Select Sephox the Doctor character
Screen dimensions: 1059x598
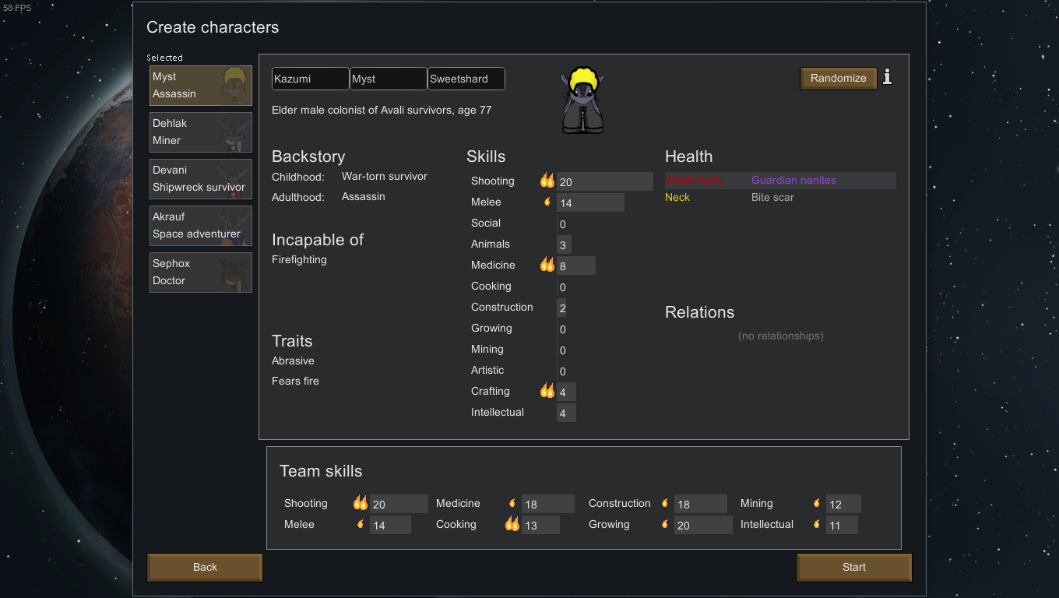(201, 273)
